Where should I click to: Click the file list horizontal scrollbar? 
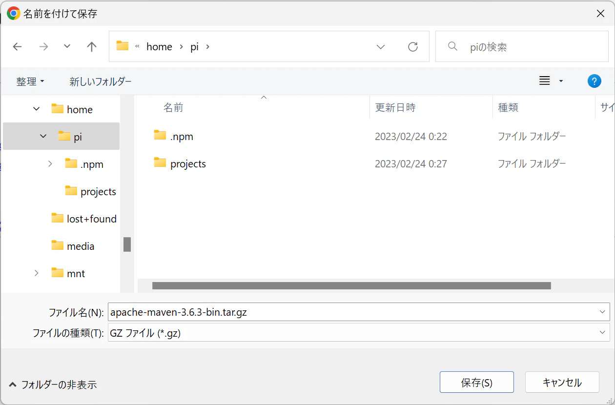tap(351, 285)
